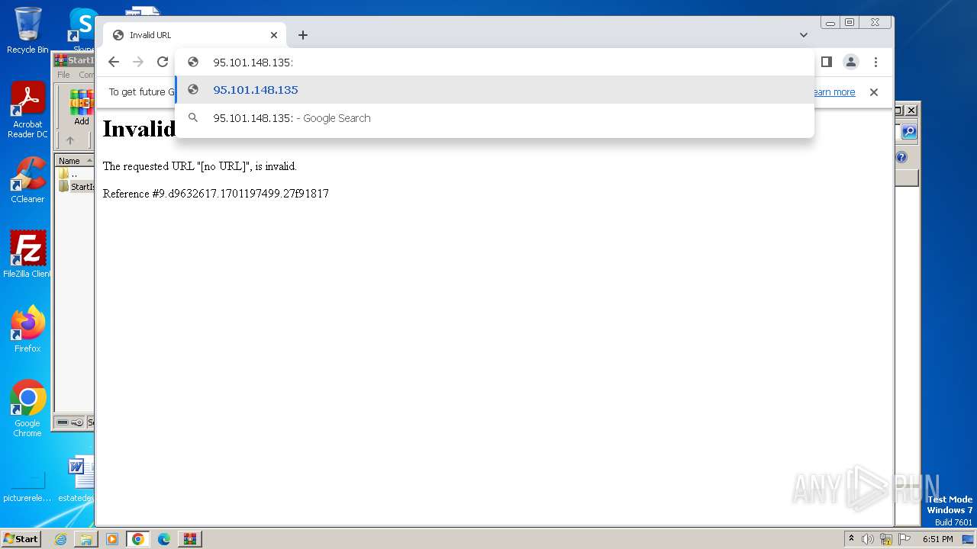Show hidden tray icons

852,539
